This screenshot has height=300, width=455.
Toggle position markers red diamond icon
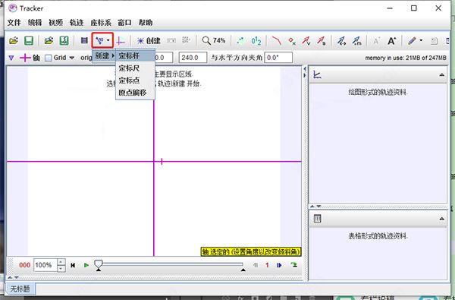(x=292, y=41)
